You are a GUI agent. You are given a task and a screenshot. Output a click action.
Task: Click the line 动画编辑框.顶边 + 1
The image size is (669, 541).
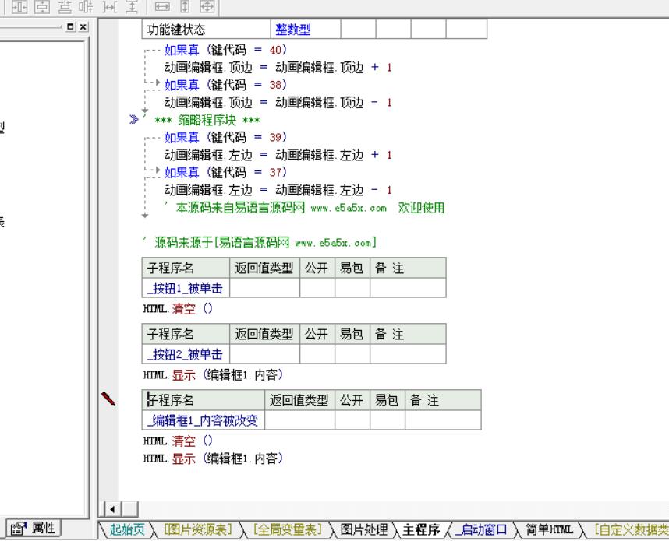[278, 67]
